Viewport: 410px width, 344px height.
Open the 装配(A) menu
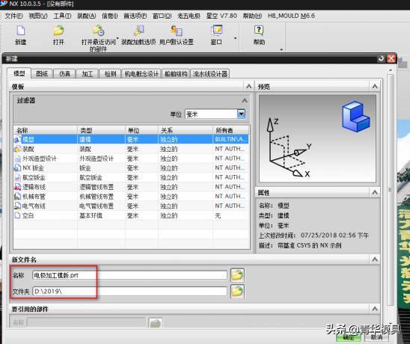[86, 16]
